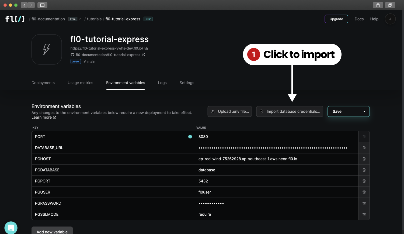The width and height of the screenshot is (404, 234).
Task: Open the user avatar J menu
Action: point(390,19)
